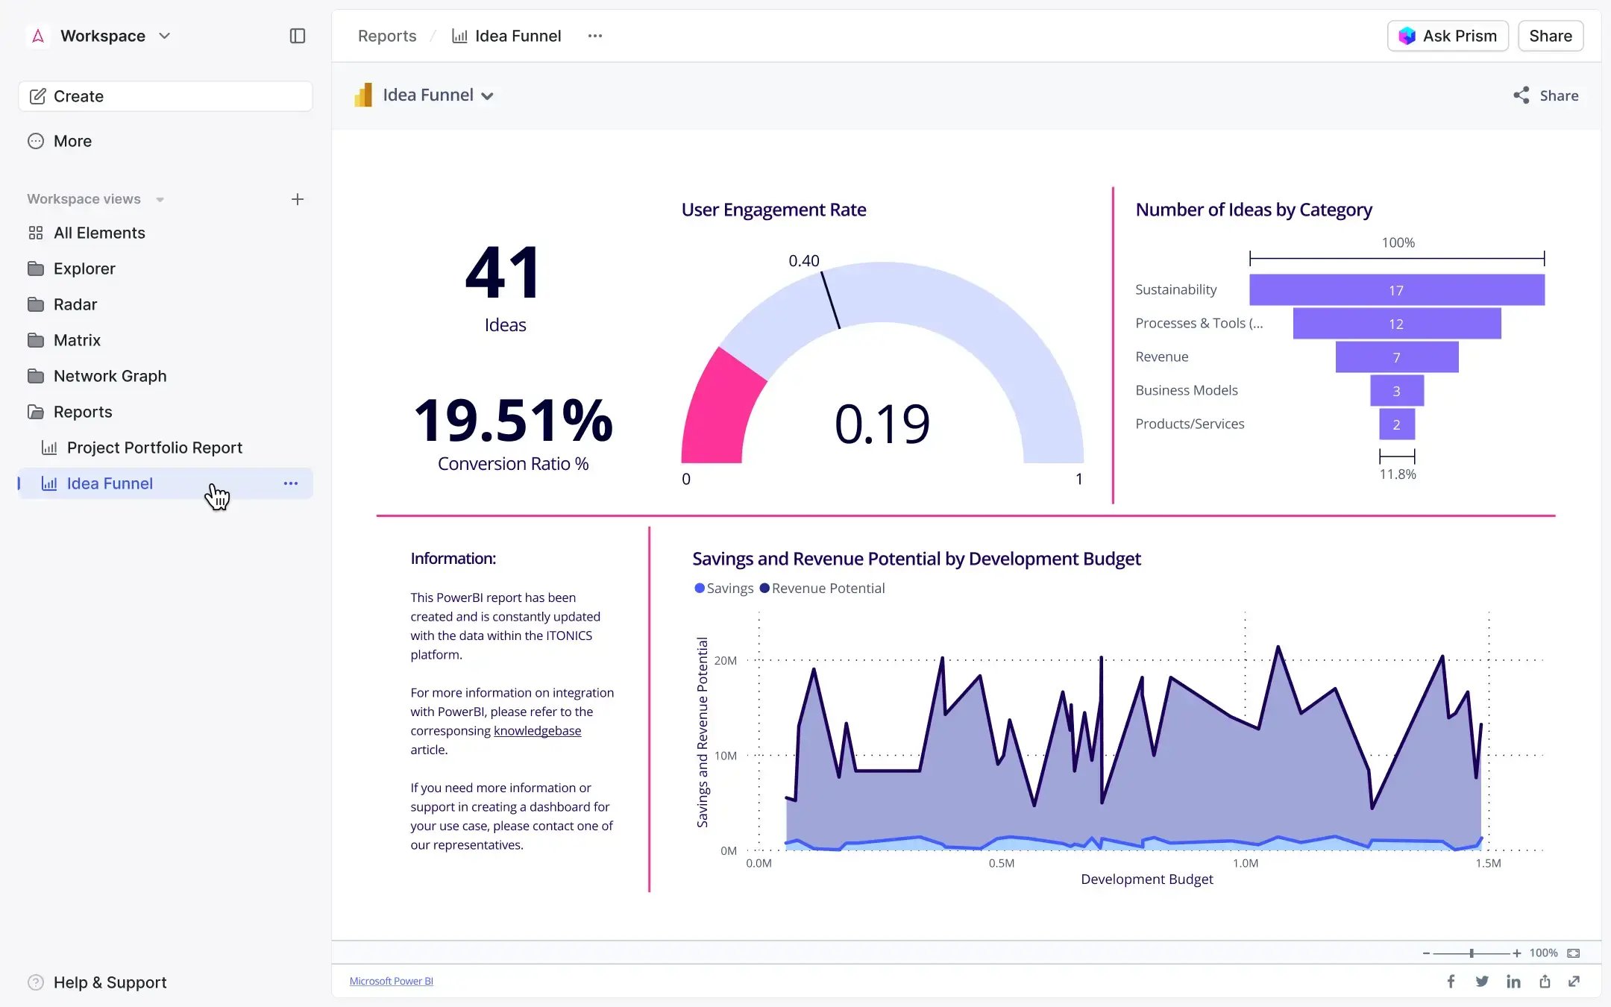Open the Matrix folder

pyautogui.click(x=64, y=340)
